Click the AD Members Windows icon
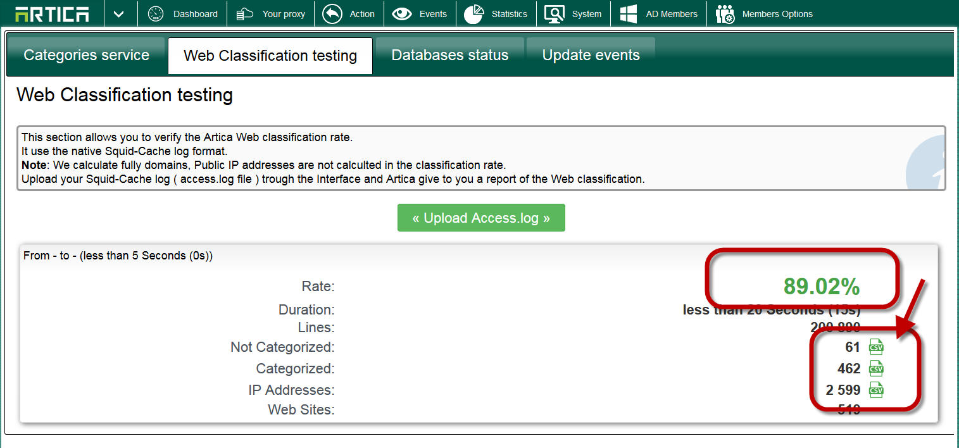Viewport: 959px width, 448px height. [628, 14]
